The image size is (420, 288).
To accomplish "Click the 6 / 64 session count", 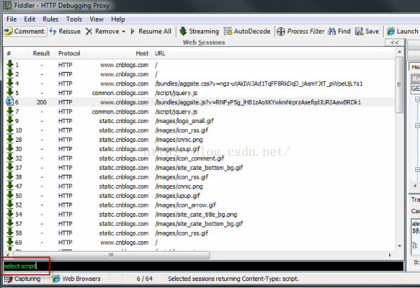I will pos(144,279).
